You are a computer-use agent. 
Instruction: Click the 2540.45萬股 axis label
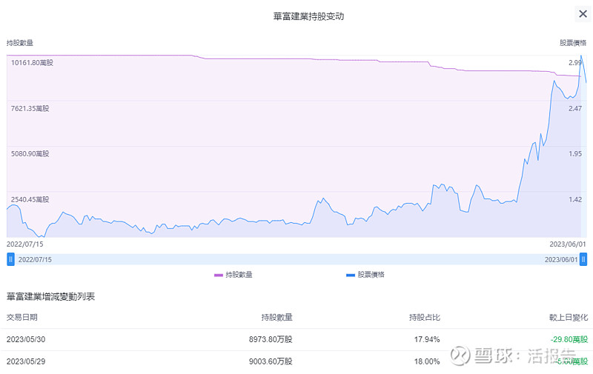click(x=30, y=199)
